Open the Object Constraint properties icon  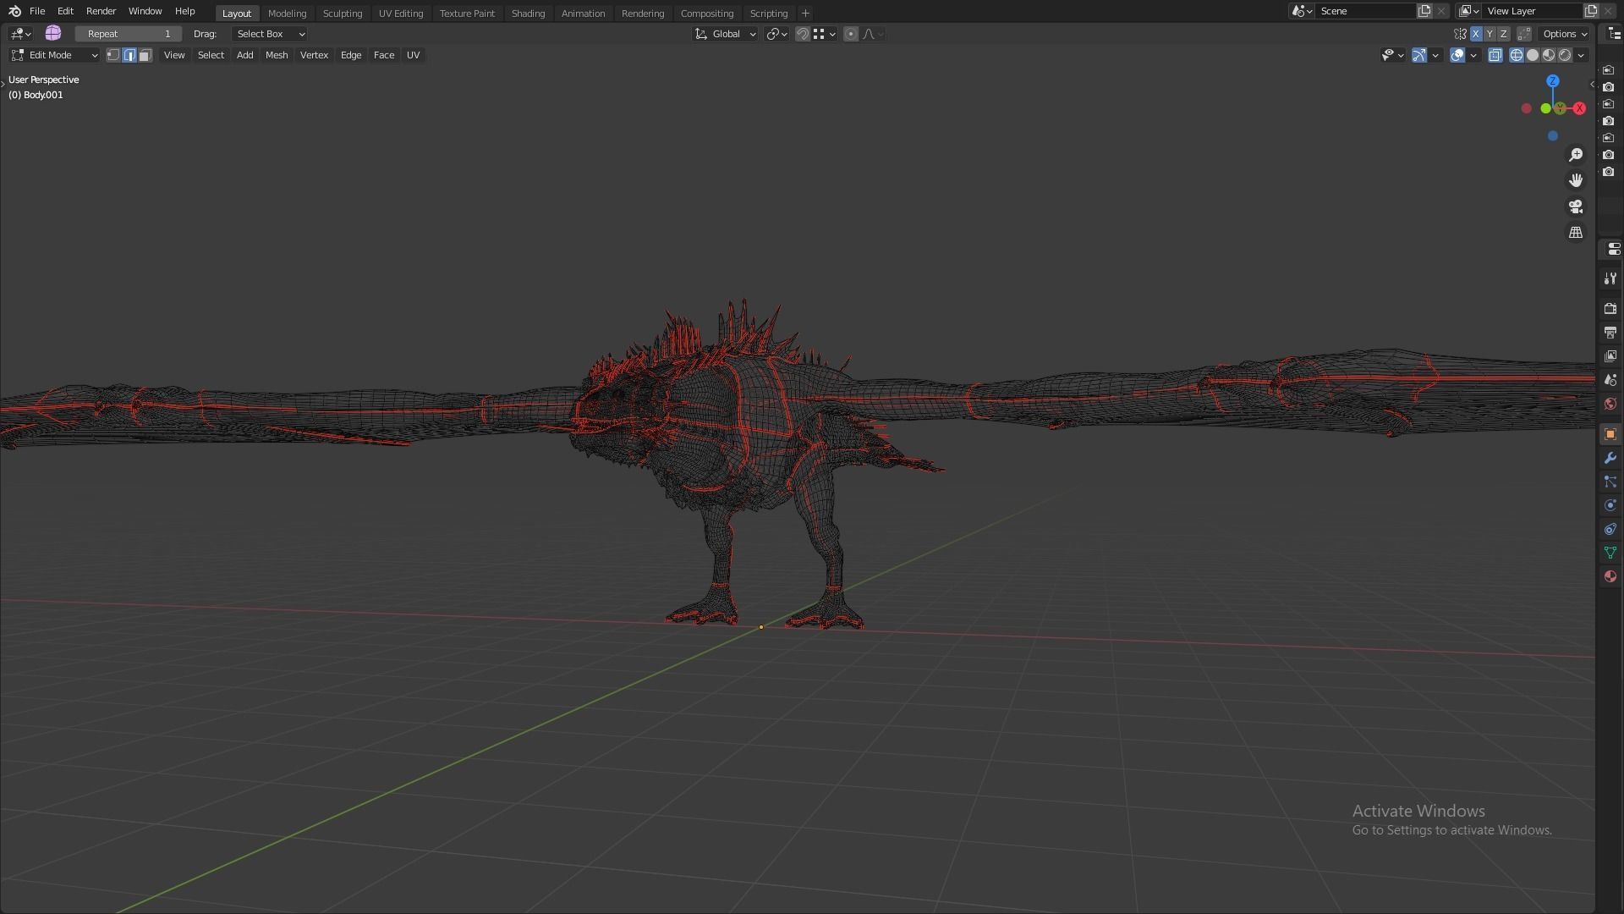click(x=1610, y=529)
